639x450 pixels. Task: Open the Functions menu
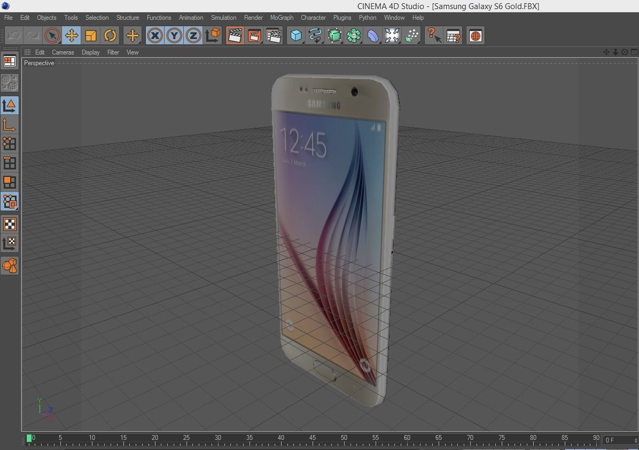pos(159,18)
